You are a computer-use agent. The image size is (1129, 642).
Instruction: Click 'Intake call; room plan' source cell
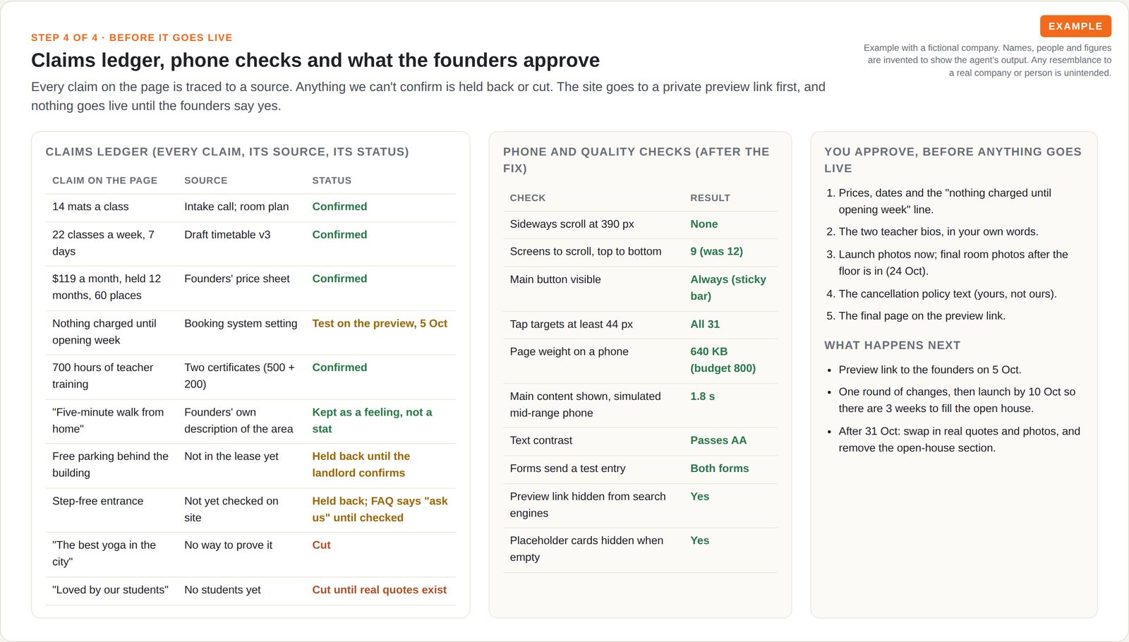coord(236,207)
